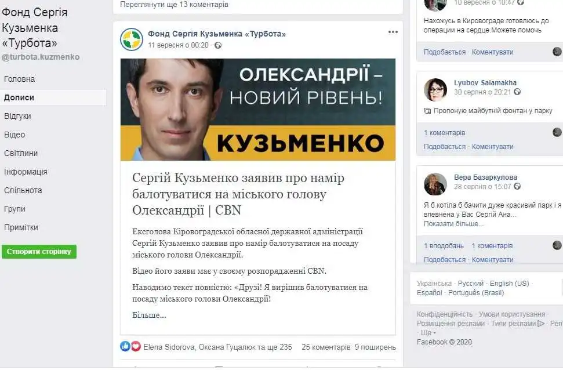Screen dimensions: 563x370
Task: Open the Світлини sidebar section
Action: (21, 153)
